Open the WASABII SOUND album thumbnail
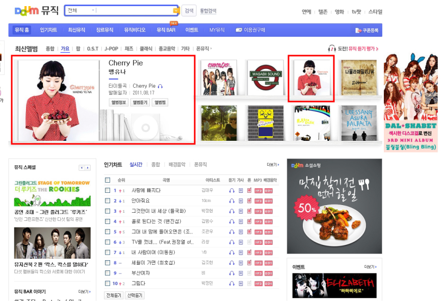The width and height of the screenshot is (445, 301). pyautogui.click(x=266, y=78)
